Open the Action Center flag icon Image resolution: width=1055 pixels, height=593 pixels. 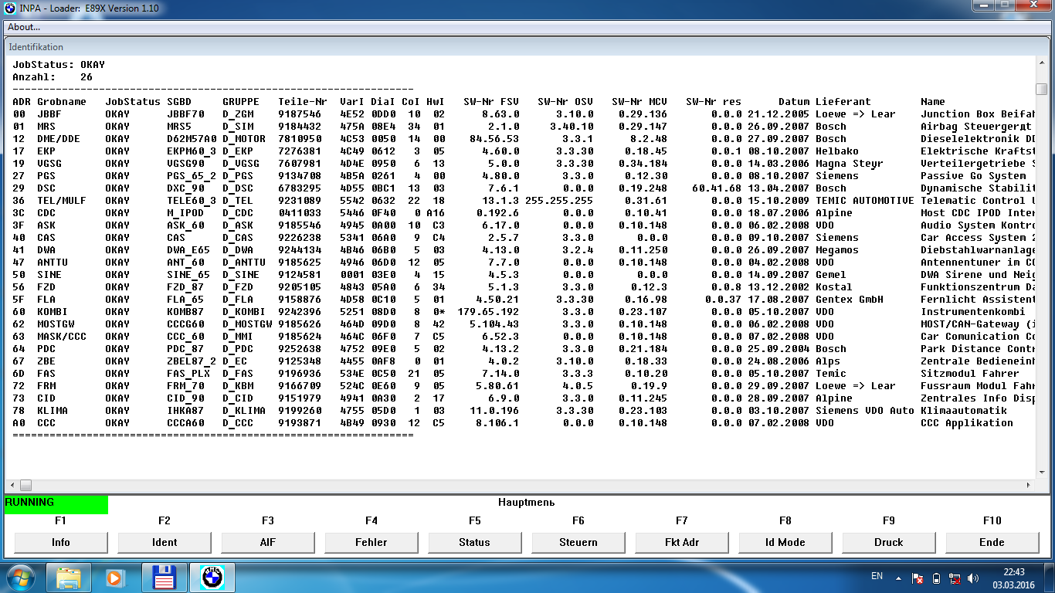pos(918,578)
